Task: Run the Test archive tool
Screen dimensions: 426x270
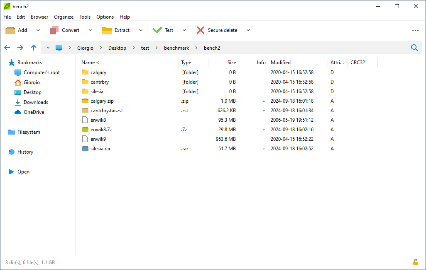Action: pos(157,30)
